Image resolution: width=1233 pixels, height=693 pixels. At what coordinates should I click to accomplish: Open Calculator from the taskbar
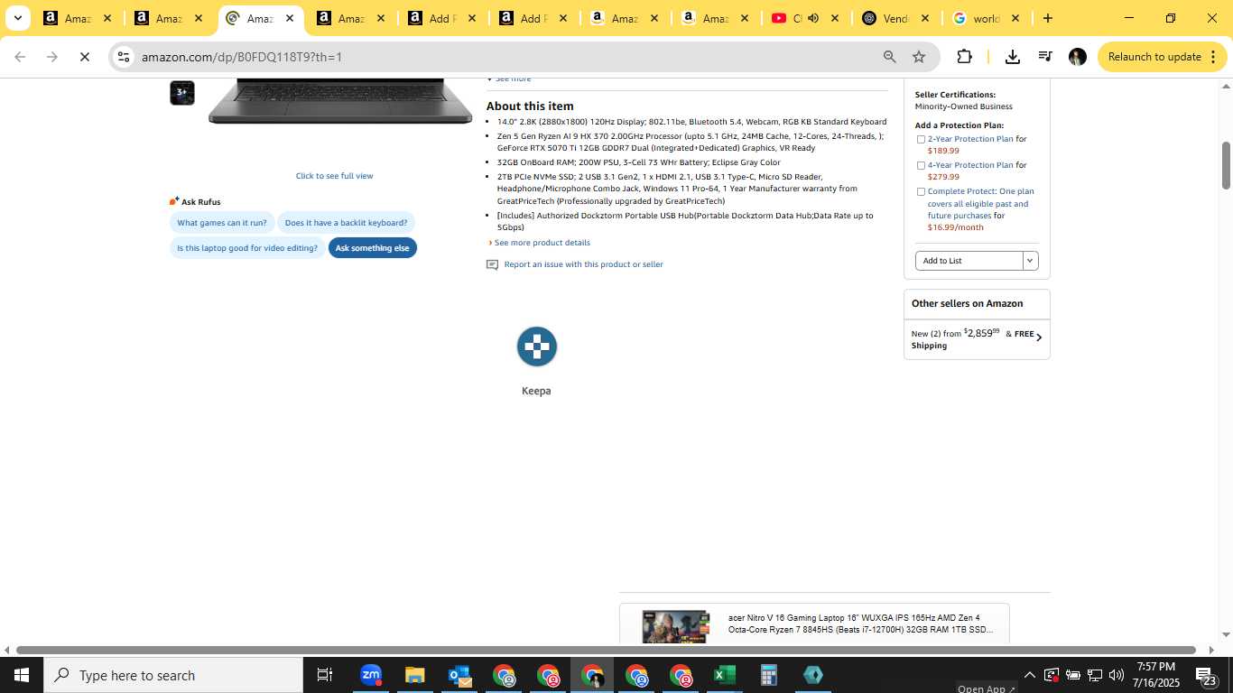[x=768, y=675]
